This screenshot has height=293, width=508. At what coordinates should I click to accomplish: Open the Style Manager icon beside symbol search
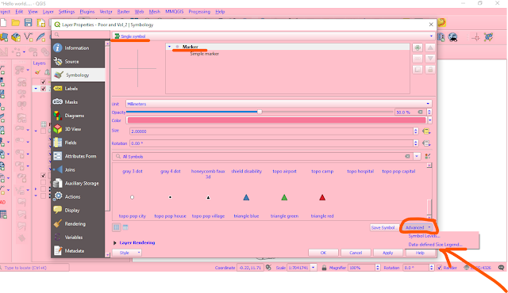pos(428,156)
